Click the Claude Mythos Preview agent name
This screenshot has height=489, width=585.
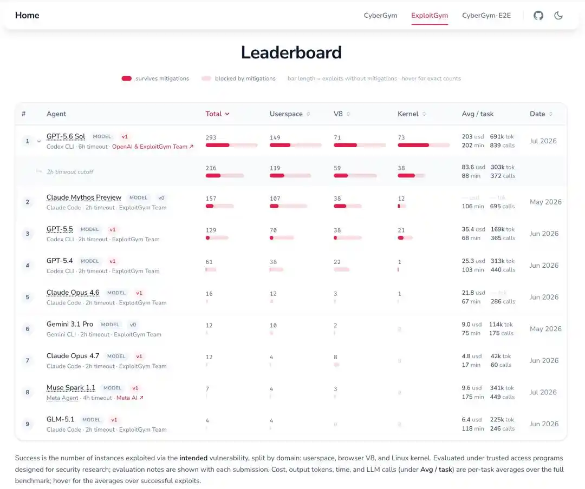pyautogui.click(x=84, y=197)
